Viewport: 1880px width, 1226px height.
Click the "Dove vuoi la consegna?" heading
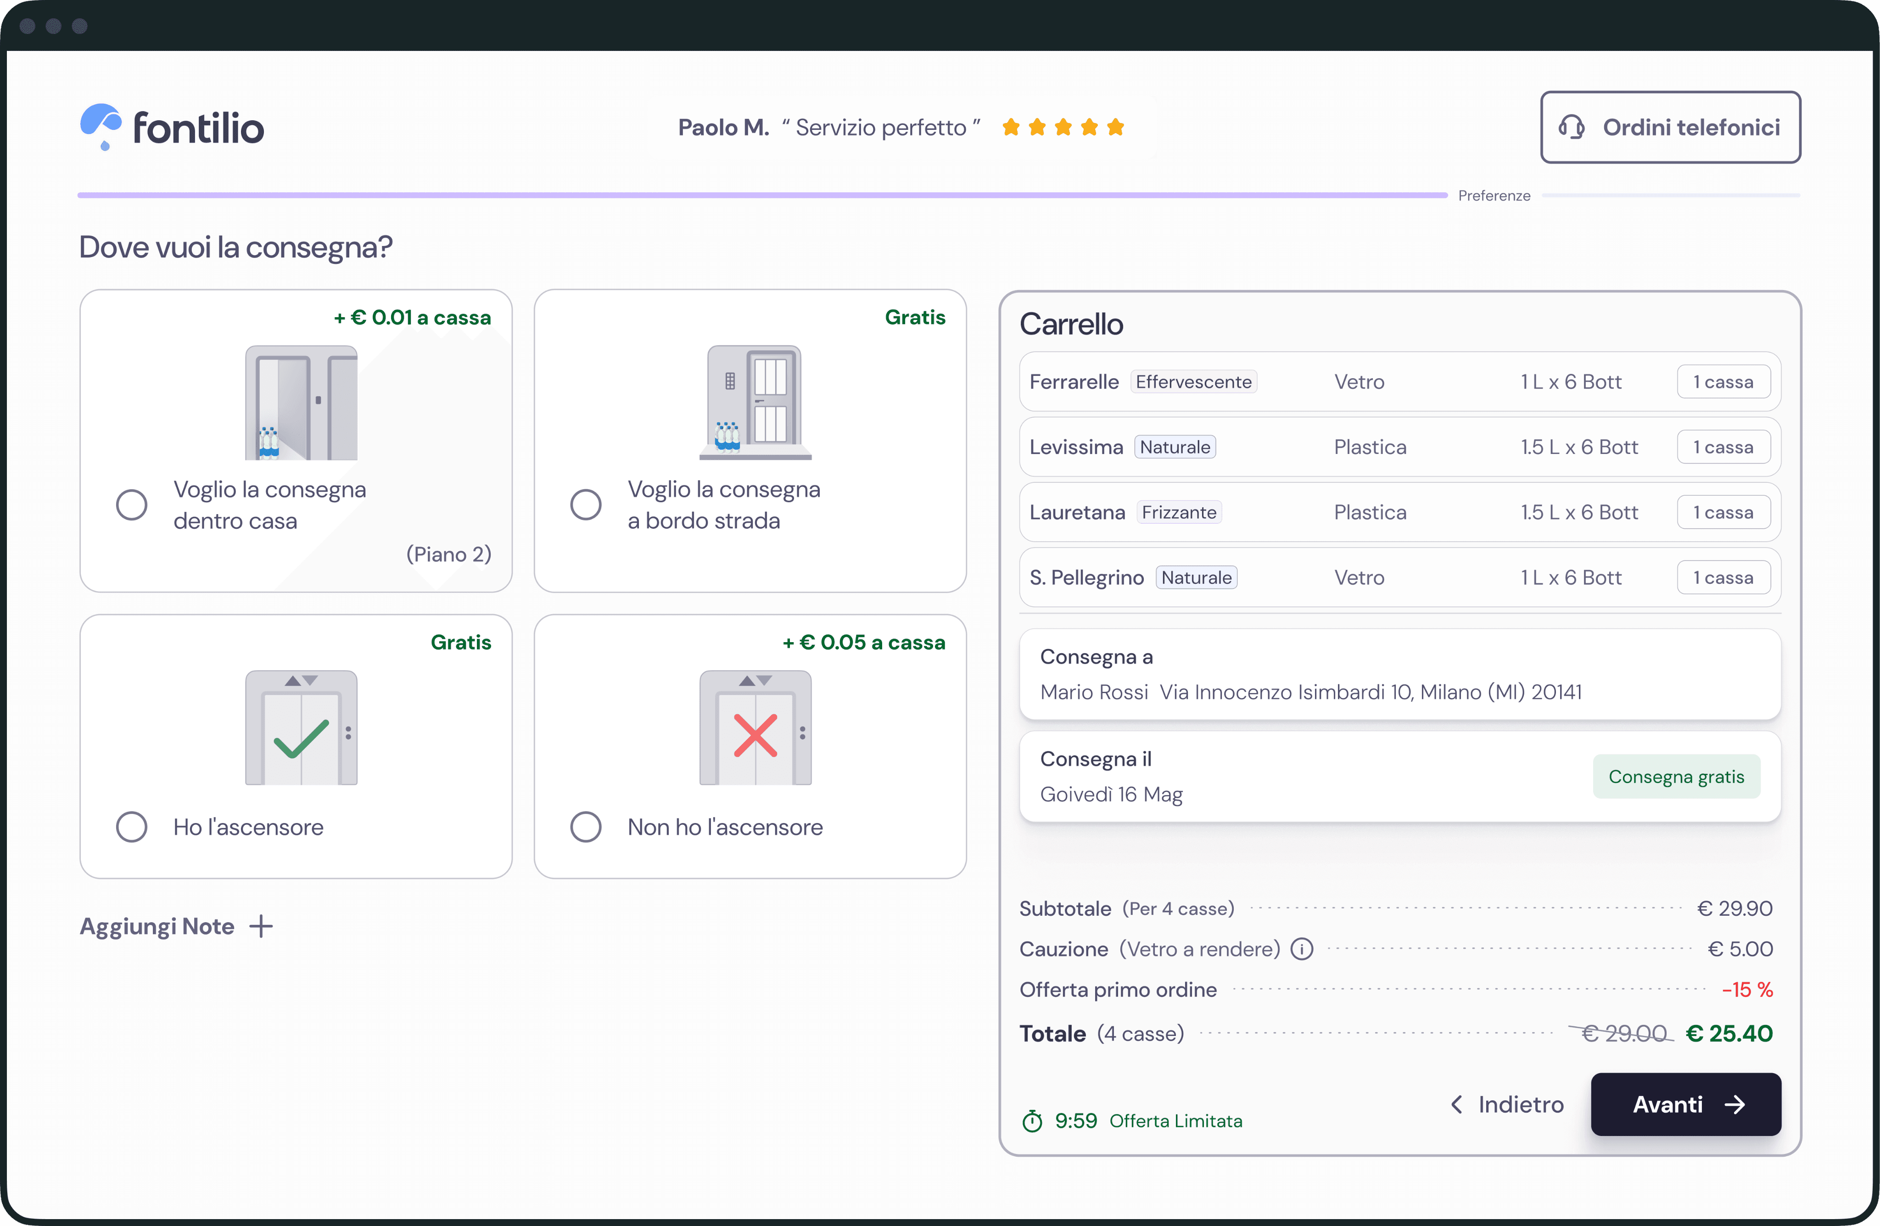[x=235, y=246]
